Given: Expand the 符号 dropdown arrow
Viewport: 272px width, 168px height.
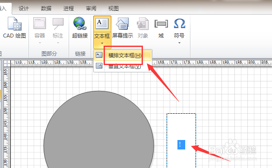Looking at the screenshot, I should (179, 43).
